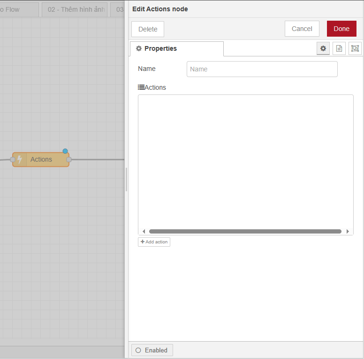Click the Actions node output port
This screenshot has width=364, height=359.
click(x=69, y=159)
